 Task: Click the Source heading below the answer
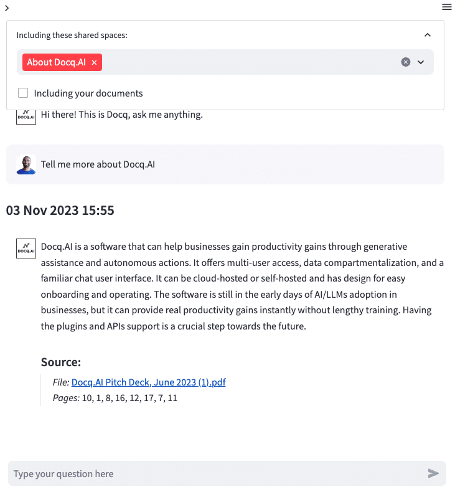coord(61,362)
